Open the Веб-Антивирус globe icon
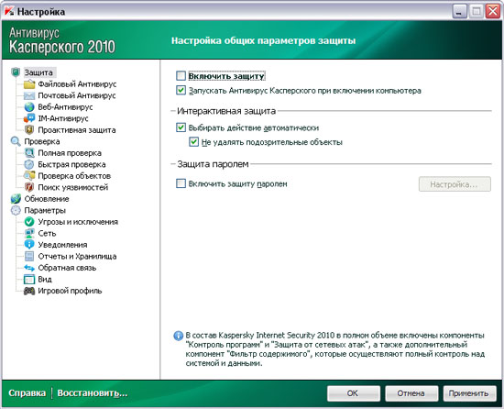 pyautogui.click(x=29, y=107)
